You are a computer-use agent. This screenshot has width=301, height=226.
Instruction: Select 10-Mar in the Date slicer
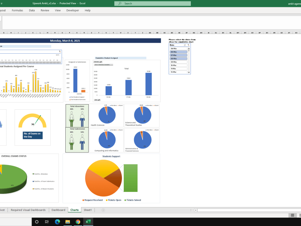click(178, 65)
